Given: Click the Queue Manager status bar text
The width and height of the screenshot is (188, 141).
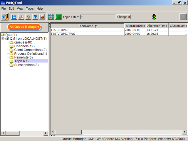Looking at the screenshot, I should click(123, 139).
